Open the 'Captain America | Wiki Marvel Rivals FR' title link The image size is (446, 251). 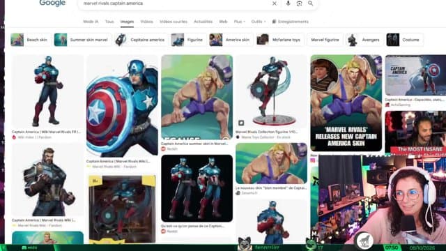pyautogui.click(x=47, y=132)
